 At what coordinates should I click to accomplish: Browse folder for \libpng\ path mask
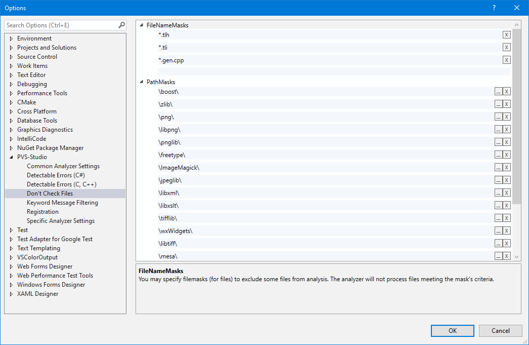click(x=498, y=129)
